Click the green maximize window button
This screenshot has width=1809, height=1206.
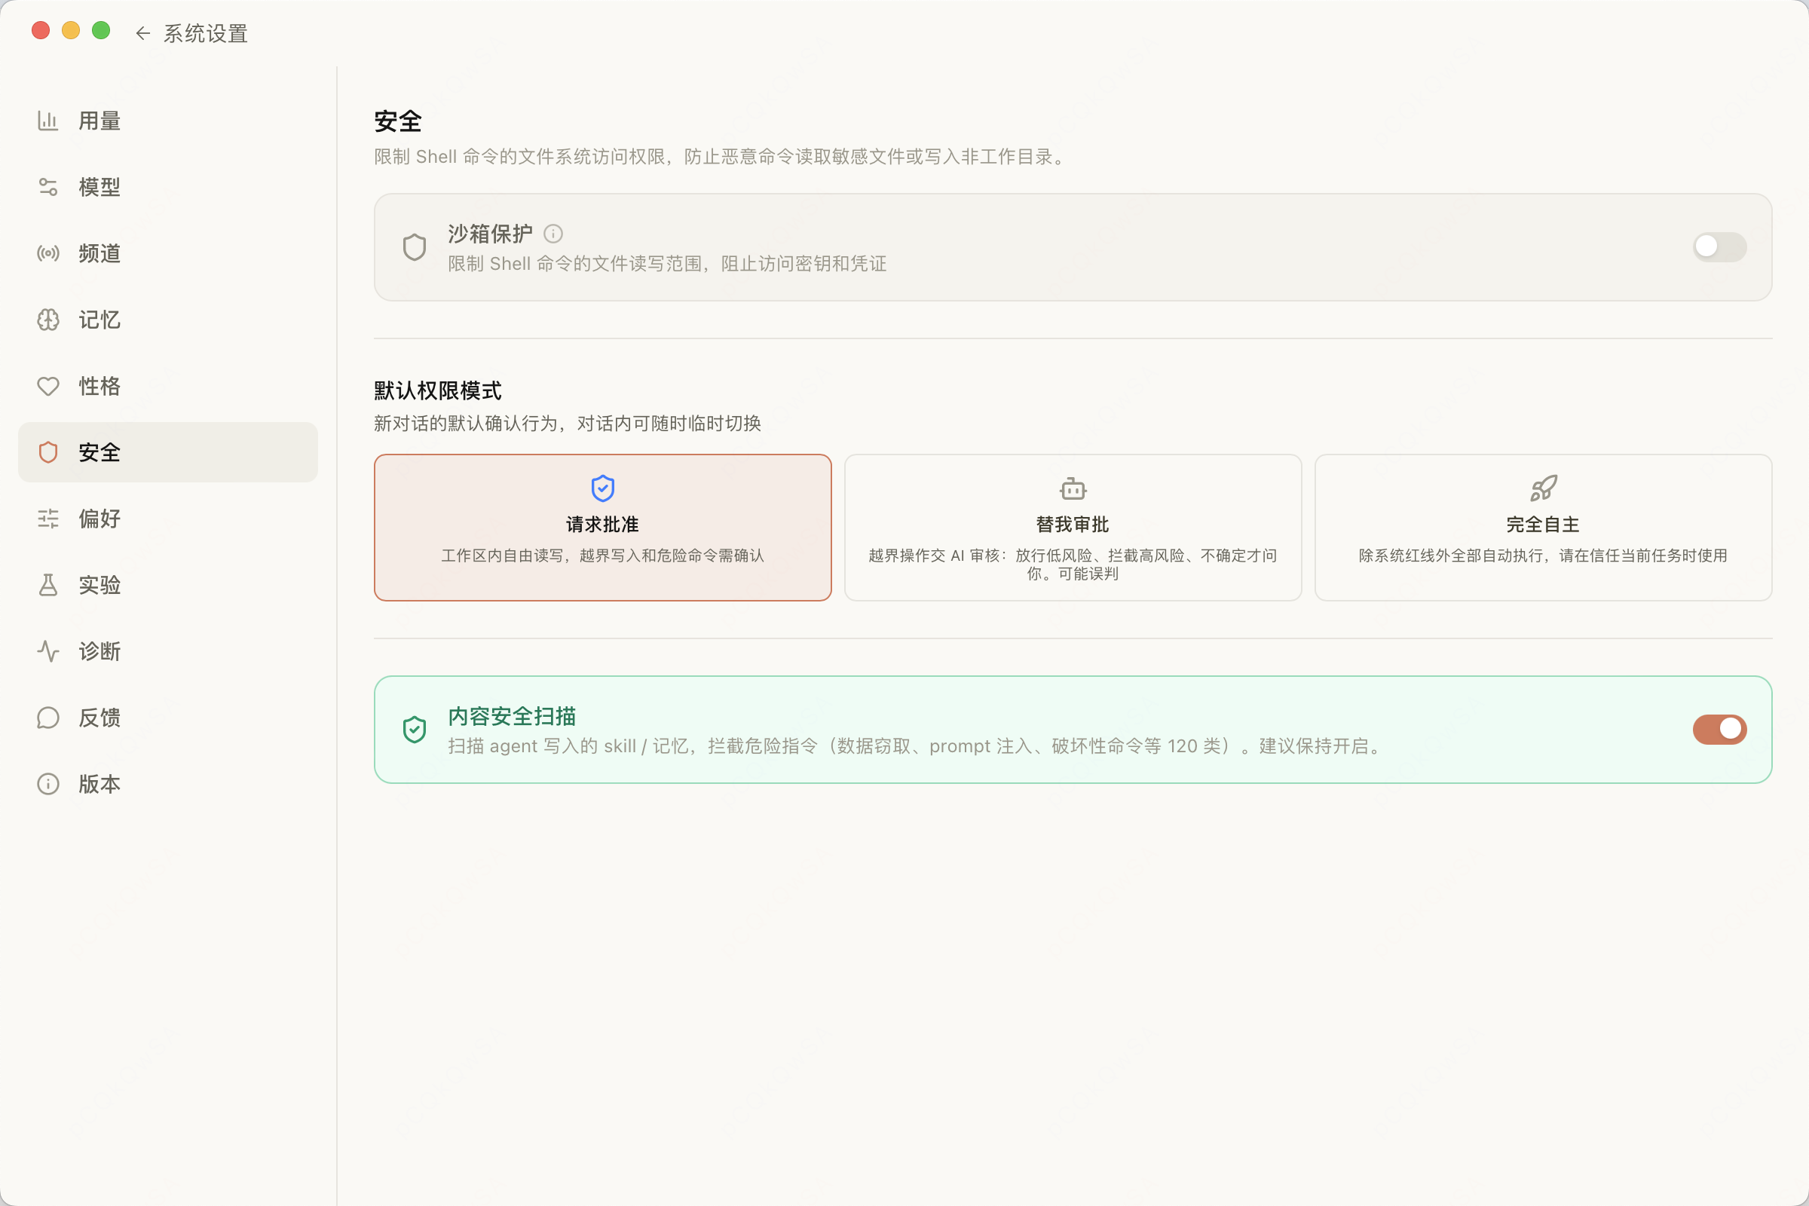coord(101,30)
